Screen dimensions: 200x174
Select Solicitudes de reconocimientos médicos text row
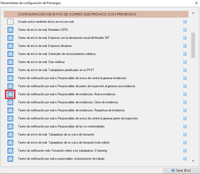tap(57, 54)
